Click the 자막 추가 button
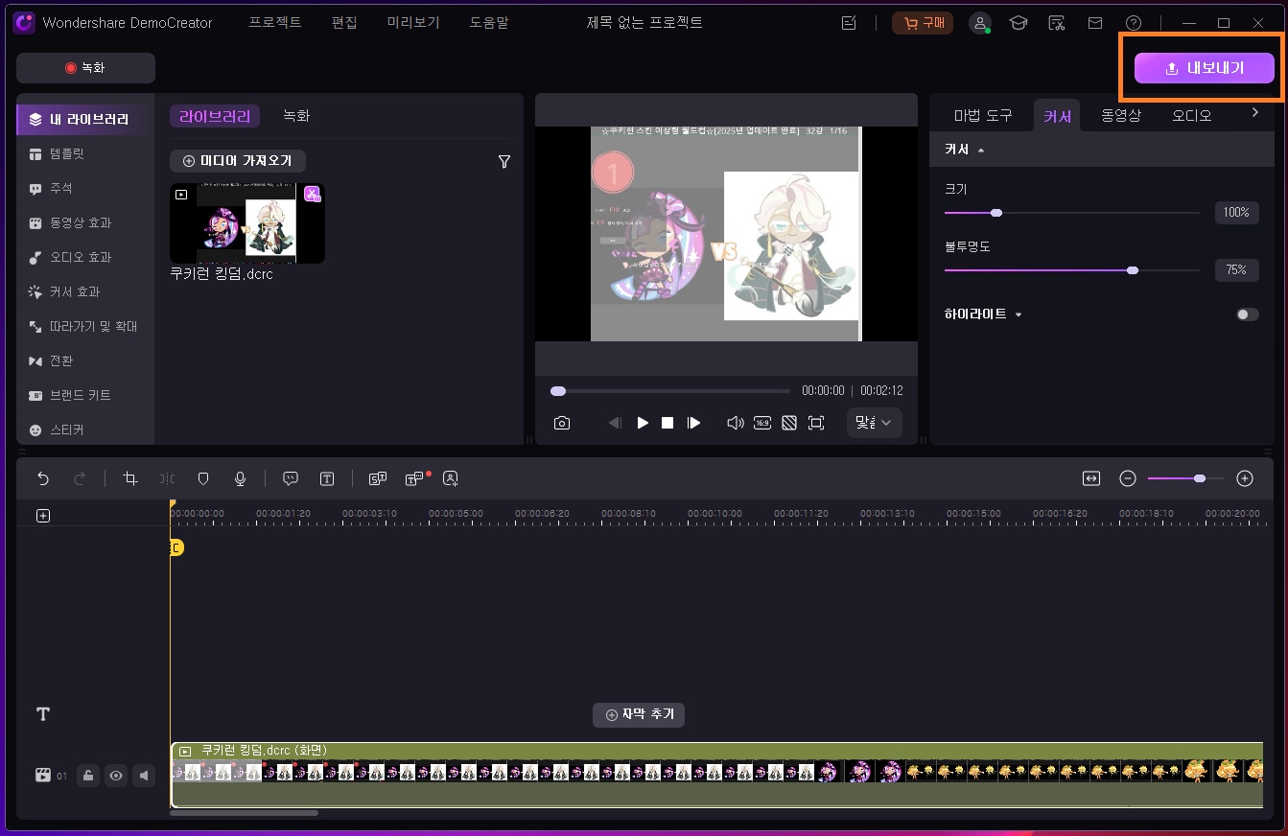1288x836 pixels. [x=639, y=714]
